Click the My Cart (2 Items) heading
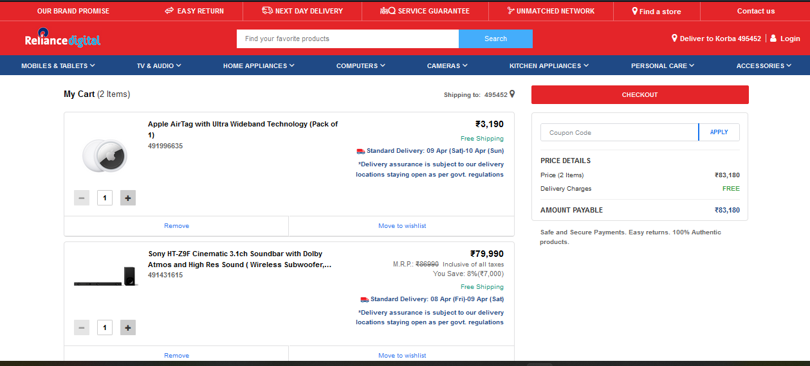The width and height of the screenshot is (810, 366). click(x=97, y=94)
